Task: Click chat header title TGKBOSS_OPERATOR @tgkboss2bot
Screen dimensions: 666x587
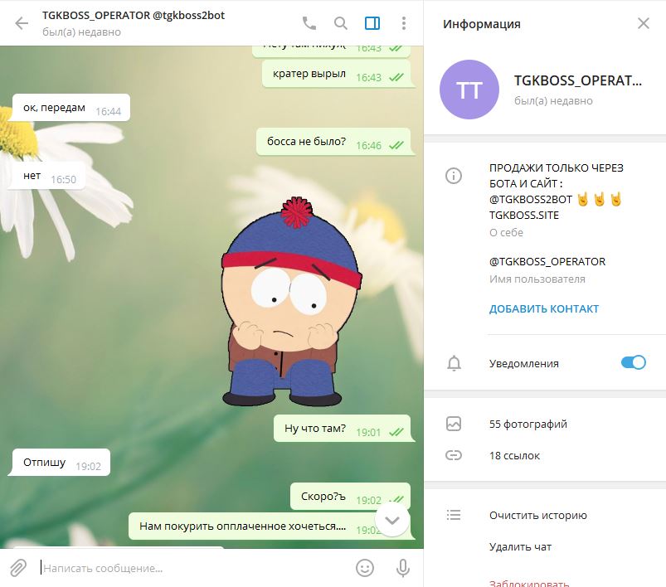Action: point(134,16)
